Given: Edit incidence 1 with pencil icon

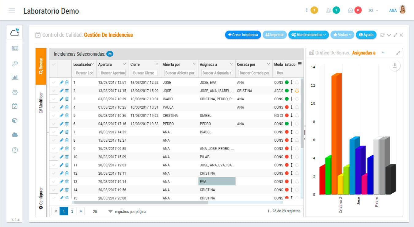Looking at the screenshot, I should coord(62,82).
